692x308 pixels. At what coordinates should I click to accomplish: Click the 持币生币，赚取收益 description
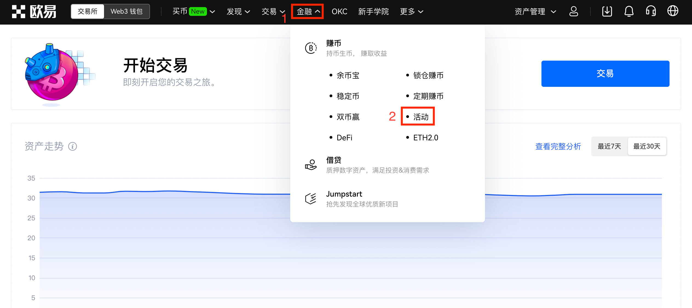point(356,54)
